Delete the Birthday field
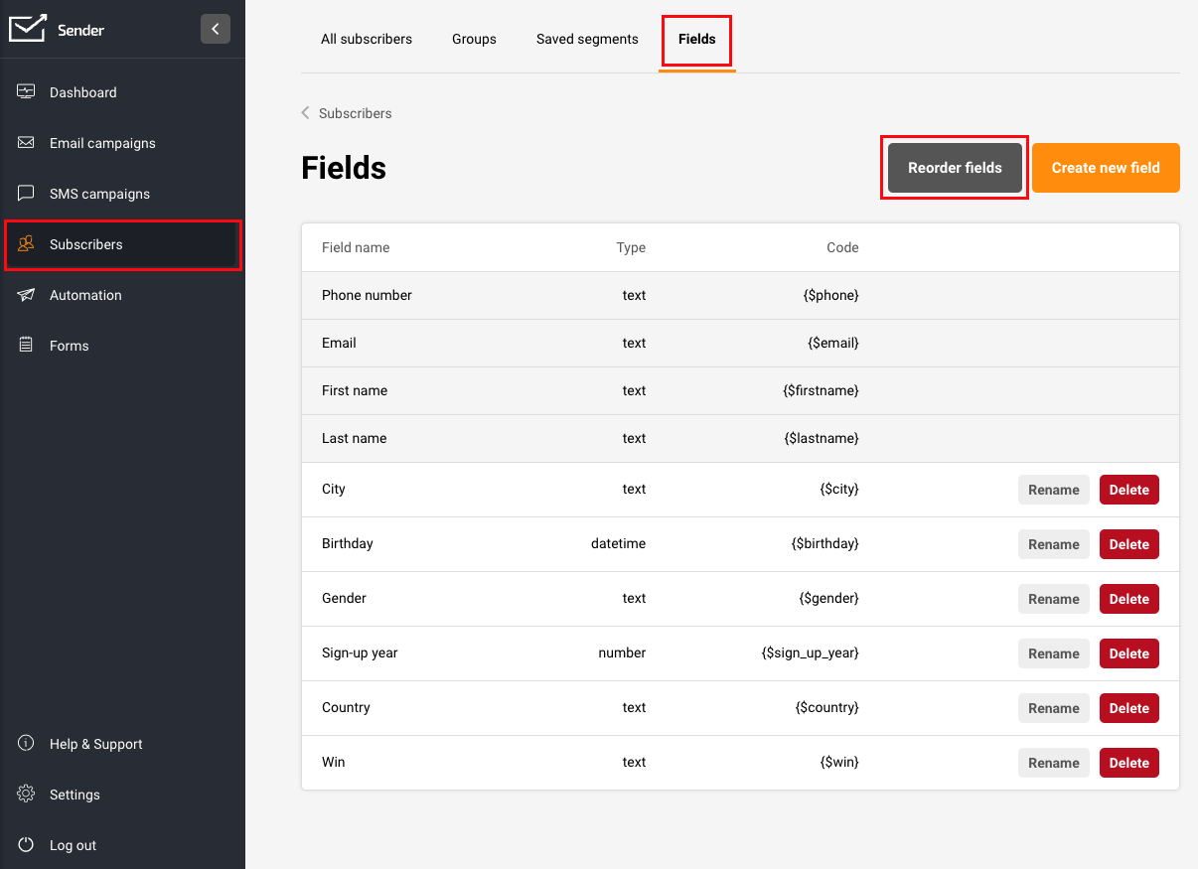This screenshot has height=869, width=1198. pos(1128,544)
